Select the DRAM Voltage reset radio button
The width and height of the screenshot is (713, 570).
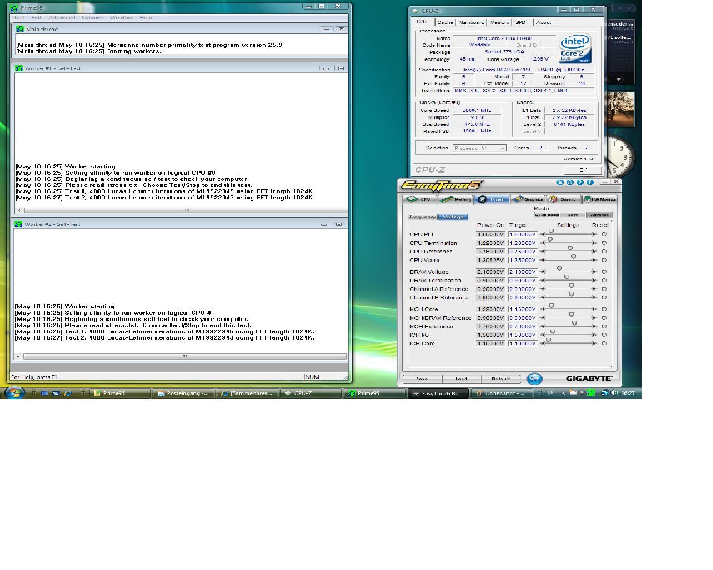click(604, 272)
